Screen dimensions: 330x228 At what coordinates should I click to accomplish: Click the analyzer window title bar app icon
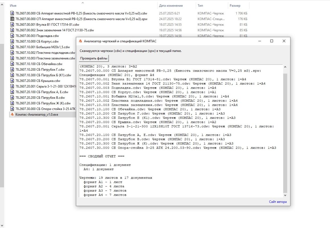point(80,41)
